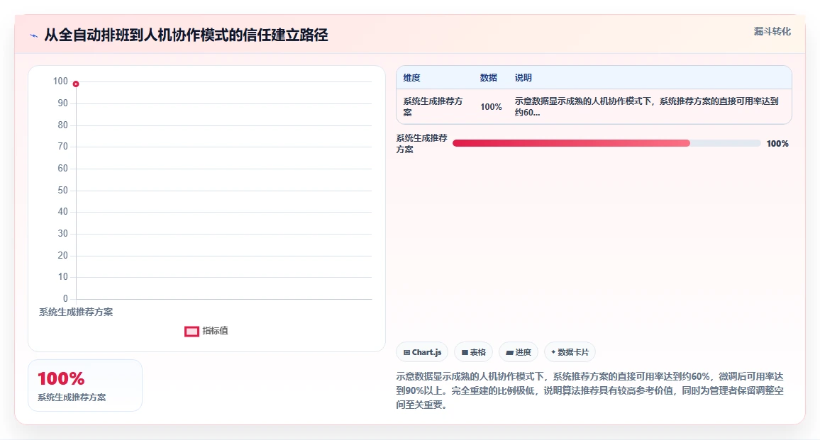The height and width of the screenshot is (440, 820).
Task: Click the red progress bar for 系统生成推荐方案
Action: [x=571, y=143]
